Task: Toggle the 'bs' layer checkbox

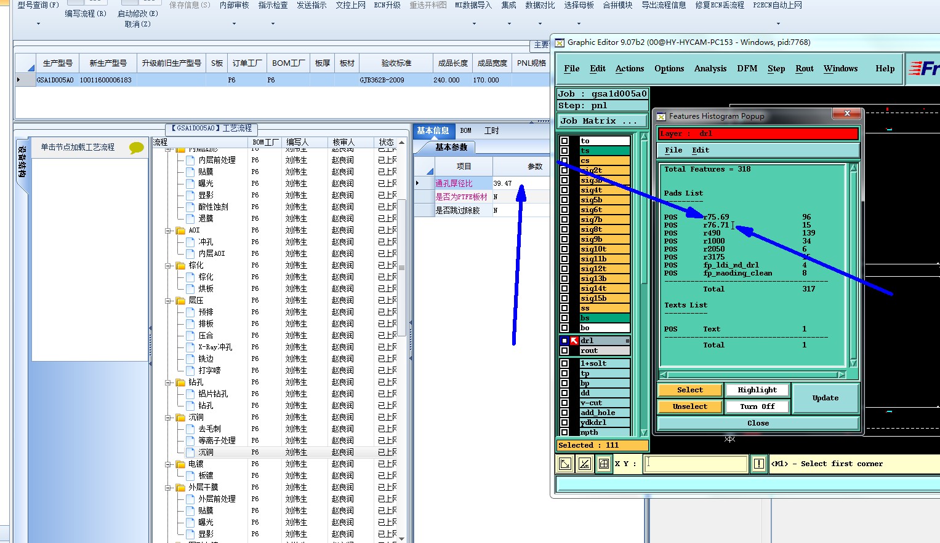Action: [564, 318]
